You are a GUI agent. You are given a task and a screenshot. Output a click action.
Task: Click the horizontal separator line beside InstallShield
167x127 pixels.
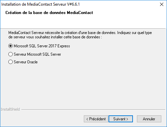pos(93,110)
